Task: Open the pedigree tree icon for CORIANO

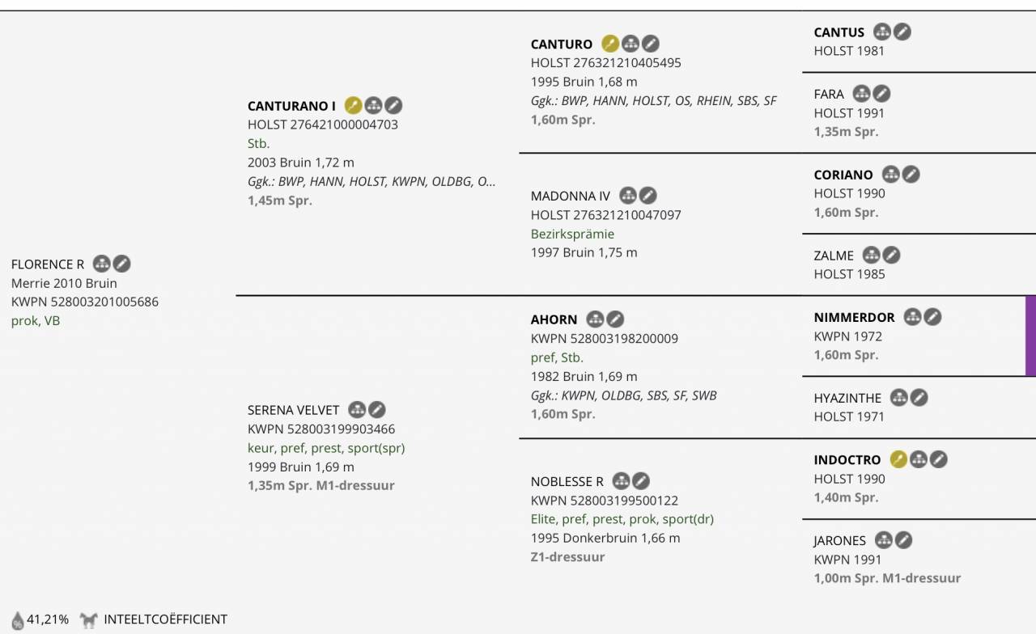Action: click(x=890, y=174)
